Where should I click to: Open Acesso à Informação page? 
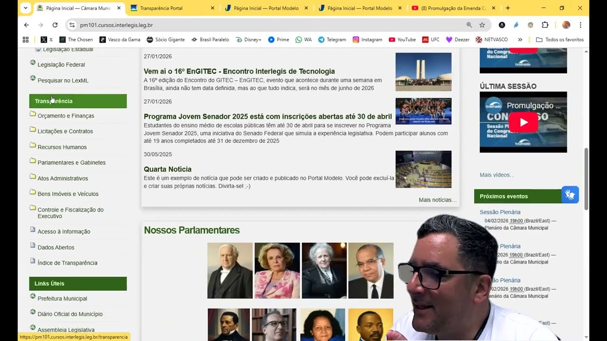click(64, 232)
